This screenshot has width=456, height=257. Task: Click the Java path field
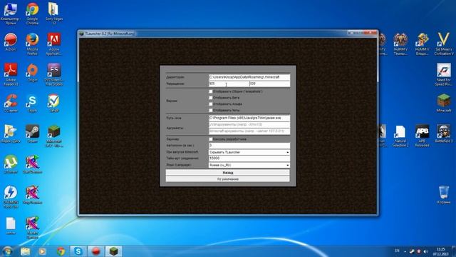pyautogui.click(x=249, y=118)
